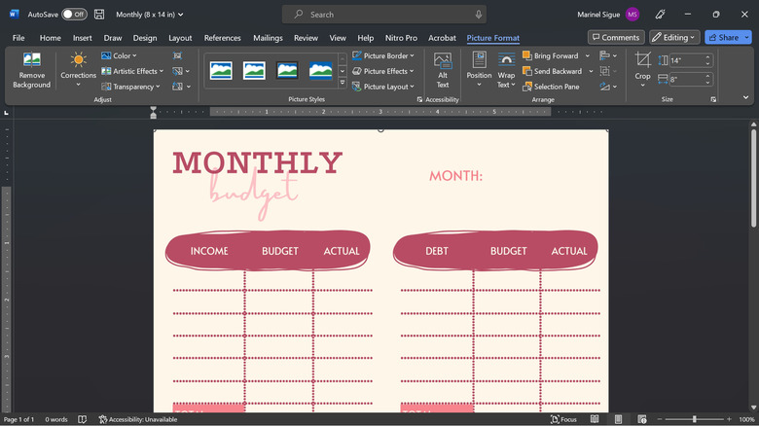
Task: Expand the Artistic Effects dropdown
Action: click(134, 71)
